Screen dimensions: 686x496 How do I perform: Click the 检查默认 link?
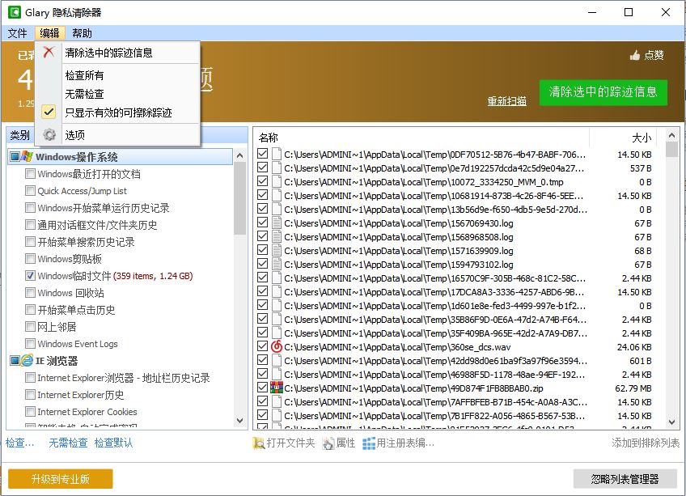click(x=114, y=443)
